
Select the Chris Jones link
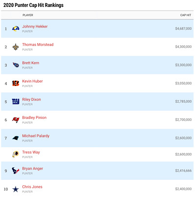32,187
